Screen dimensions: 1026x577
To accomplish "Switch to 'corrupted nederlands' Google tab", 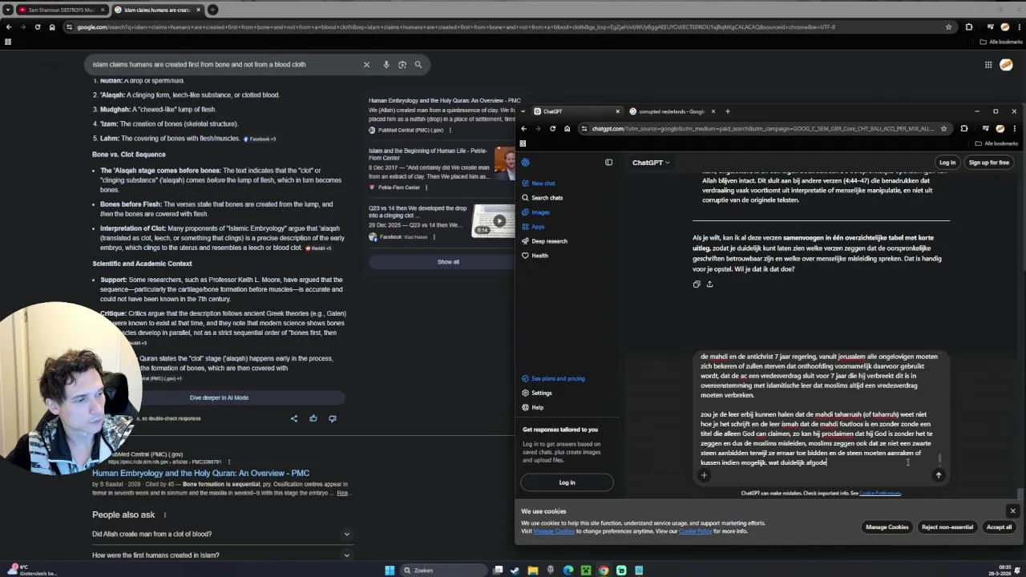I will tap(672, 111).
